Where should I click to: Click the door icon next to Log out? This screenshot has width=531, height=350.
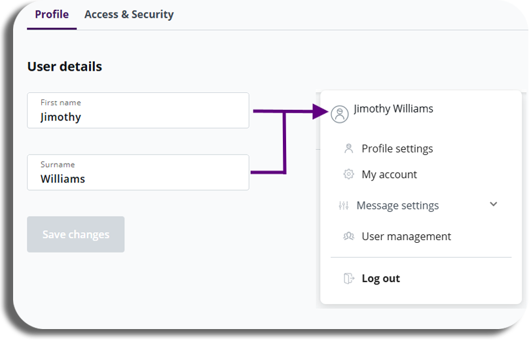pyautogui.click(x=349, y=279)
